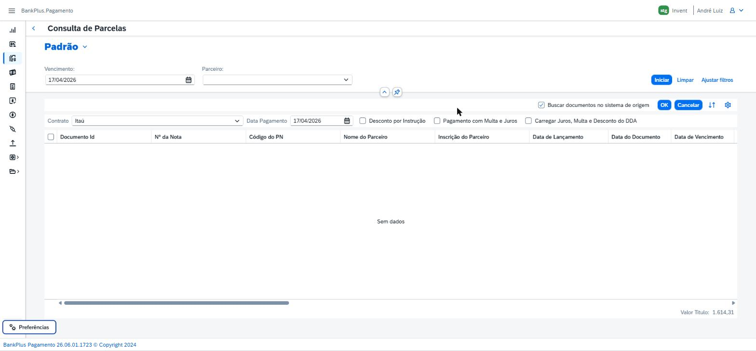Open André Luiz user menu
This screenshot has height=351, width=756.
pos(720,11)
